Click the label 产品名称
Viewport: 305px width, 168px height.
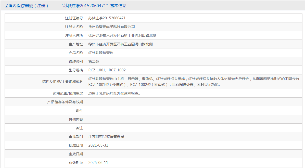click(x=76, y=53)
